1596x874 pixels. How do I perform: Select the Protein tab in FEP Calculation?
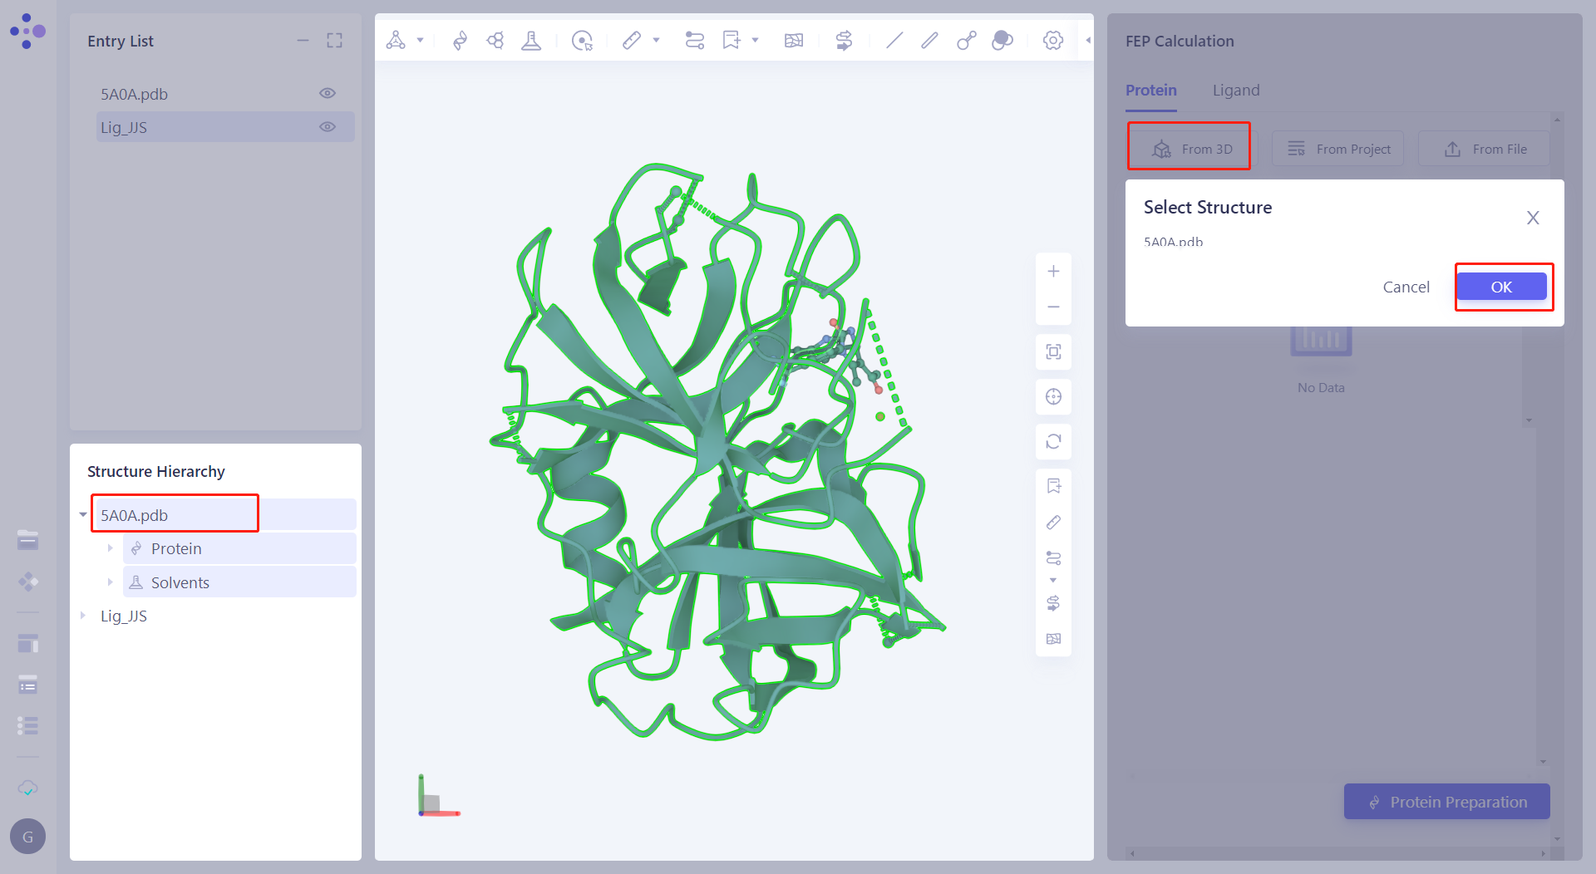pos(1150,91)
